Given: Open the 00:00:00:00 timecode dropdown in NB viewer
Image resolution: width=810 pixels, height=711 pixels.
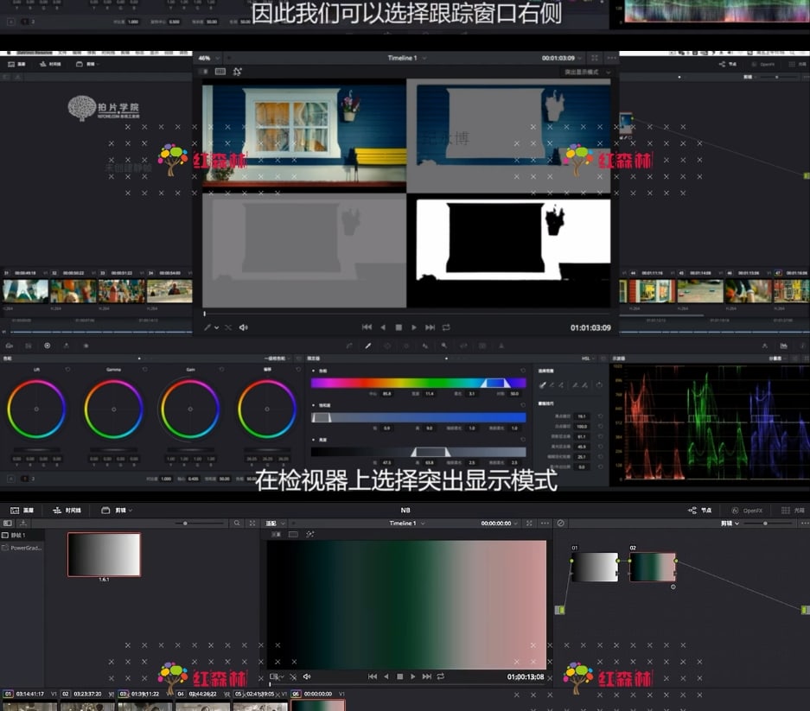Looking at the screenshot, I should coord(499,523).
